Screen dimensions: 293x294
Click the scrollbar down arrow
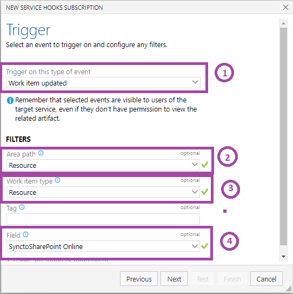click(x=283, y=257)
